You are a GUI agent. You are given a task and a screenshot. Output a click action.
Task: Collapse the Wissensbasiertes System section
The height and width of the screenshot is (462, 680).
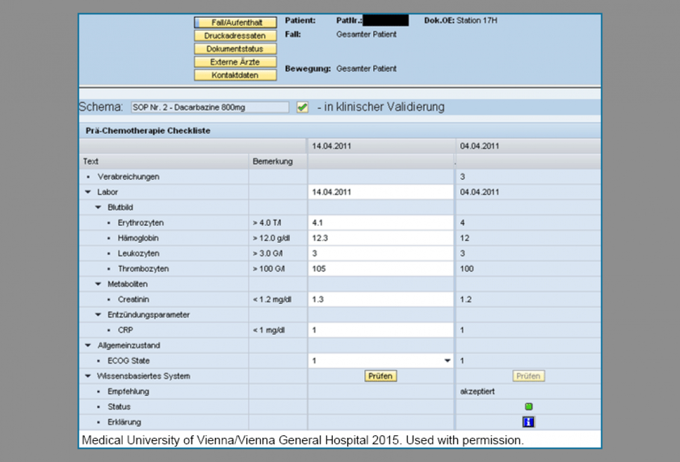(x=88, y=376)
